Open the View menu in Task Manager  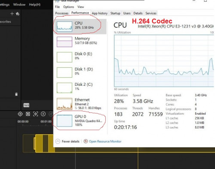click(81, 7)
